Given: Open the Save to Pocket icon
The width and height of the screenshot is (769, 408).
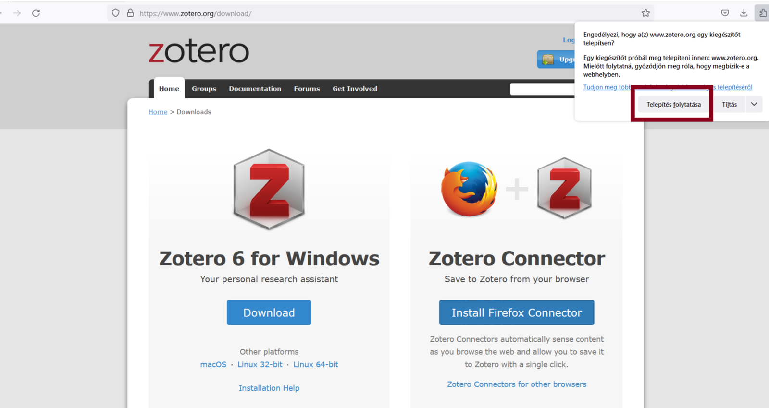Looking at the screenshot, I should 725,13.
